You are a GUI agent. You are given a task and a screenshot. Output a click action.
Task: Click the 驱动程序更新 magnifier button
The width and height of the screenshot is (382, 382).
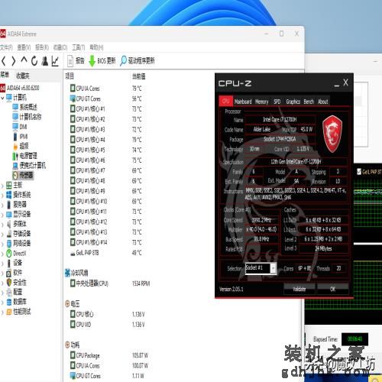(138, 61)
